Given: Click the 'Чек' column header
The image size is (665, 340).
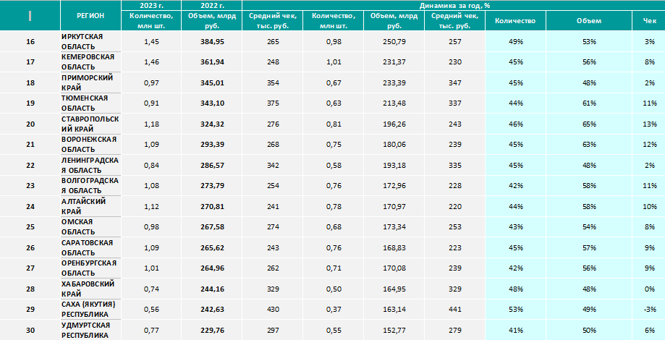Looking at the screenshot, I should tap(649, 21).
